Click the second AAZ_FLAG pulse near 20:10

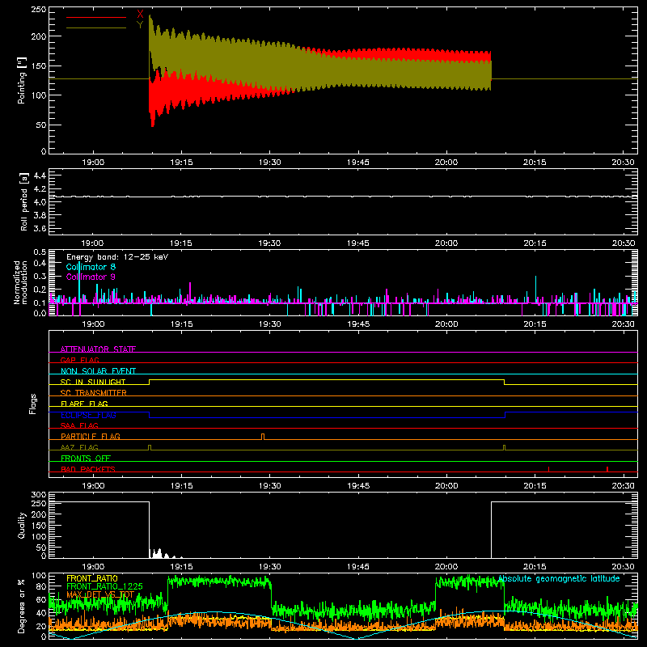(x=504, y=448)
